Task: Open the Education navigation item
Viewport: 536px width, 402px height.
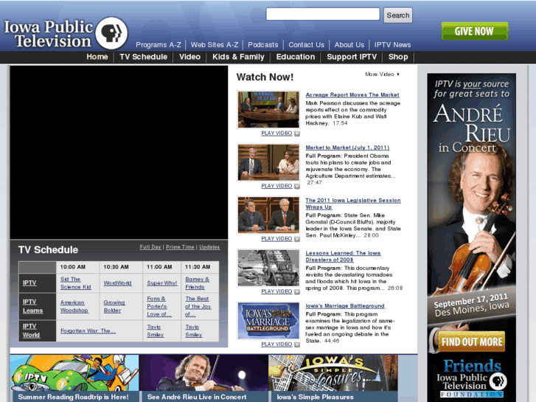Action: click(296, 57)
